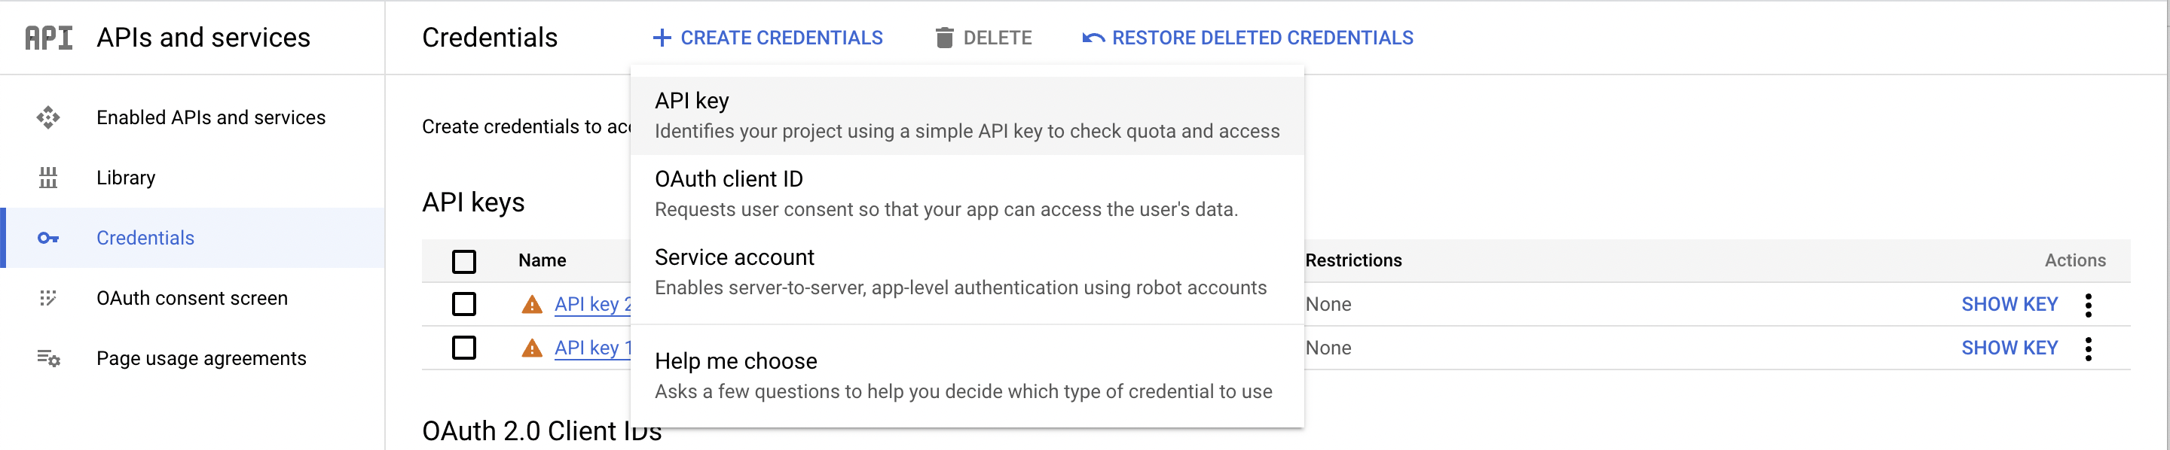Viewport: 2170px width, 450px height.
Task: Choose Help me choose from the menu
Action: [735, 361]
